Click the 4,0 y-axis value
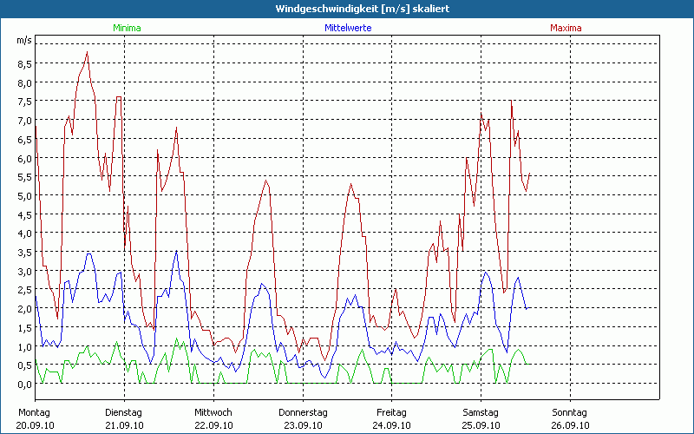Image resolution: width=694 pixels, height=434 pixels. [x=25, y=233]
